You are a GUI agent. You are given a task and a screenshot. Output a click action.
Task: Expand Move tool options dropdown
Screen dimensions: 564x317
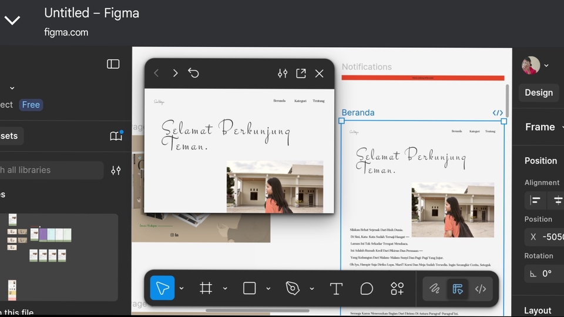tap(182, 288)
